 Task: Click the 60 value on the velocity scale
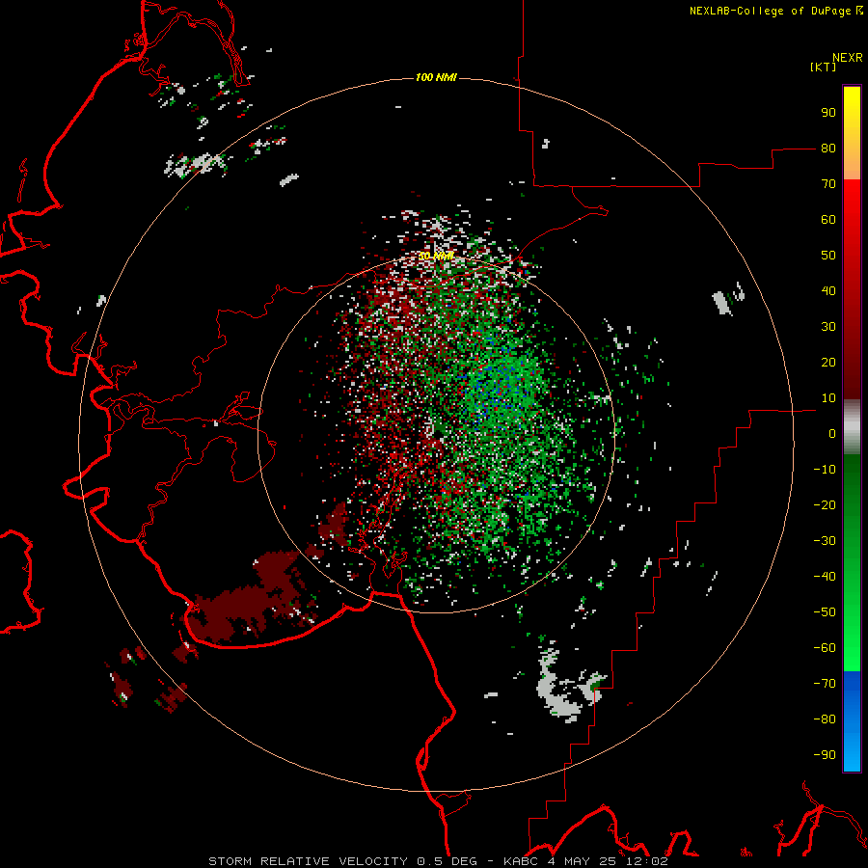tap(828, 220)
